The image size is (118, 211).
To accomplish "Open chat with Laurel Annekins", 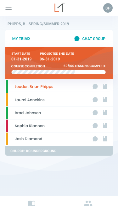I will point(95,100).
